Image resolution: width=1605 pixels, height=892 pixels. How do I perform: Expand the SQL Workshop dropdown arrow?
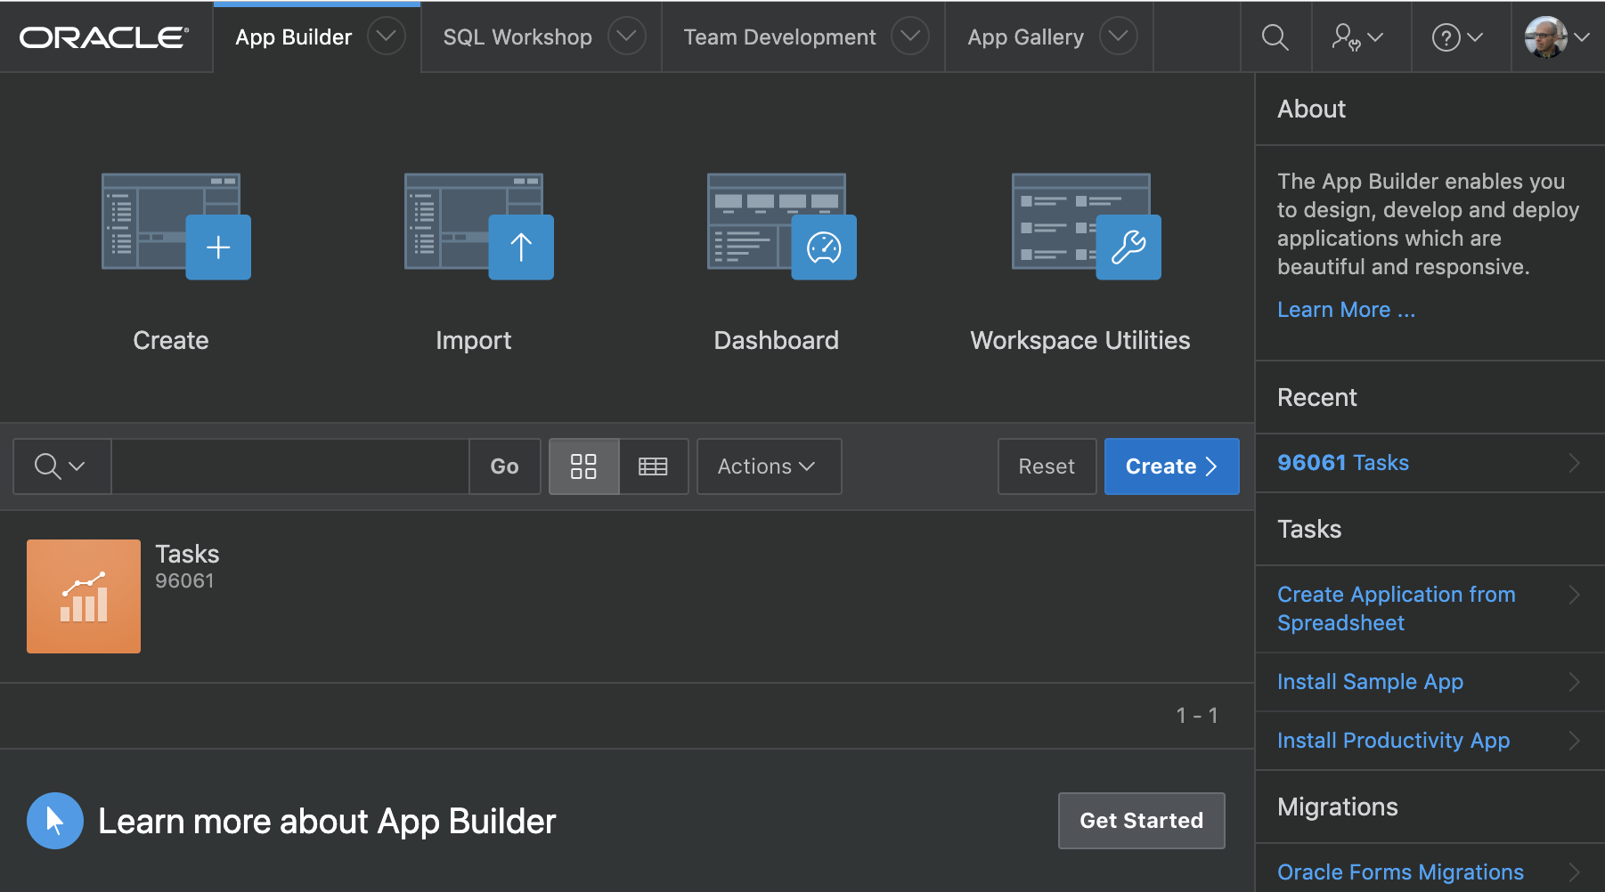coord(627,37)
